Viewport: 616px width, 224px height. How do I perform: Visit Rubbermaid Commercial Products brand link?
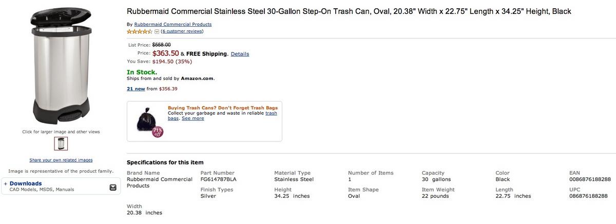point(172,24)
